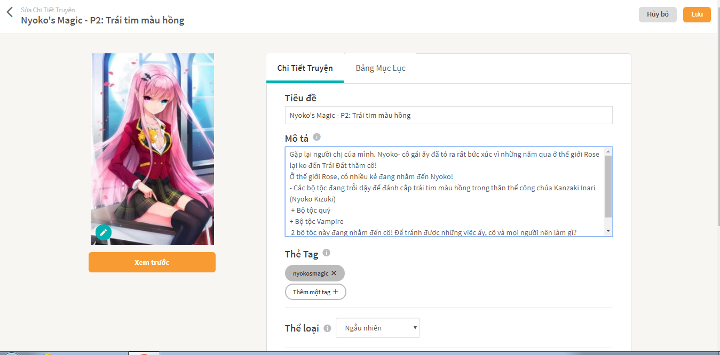Image resolution: width=720 pixels, height=355 pixels.
Task: Click the Xem trước preview button
Action: point(152,262)
